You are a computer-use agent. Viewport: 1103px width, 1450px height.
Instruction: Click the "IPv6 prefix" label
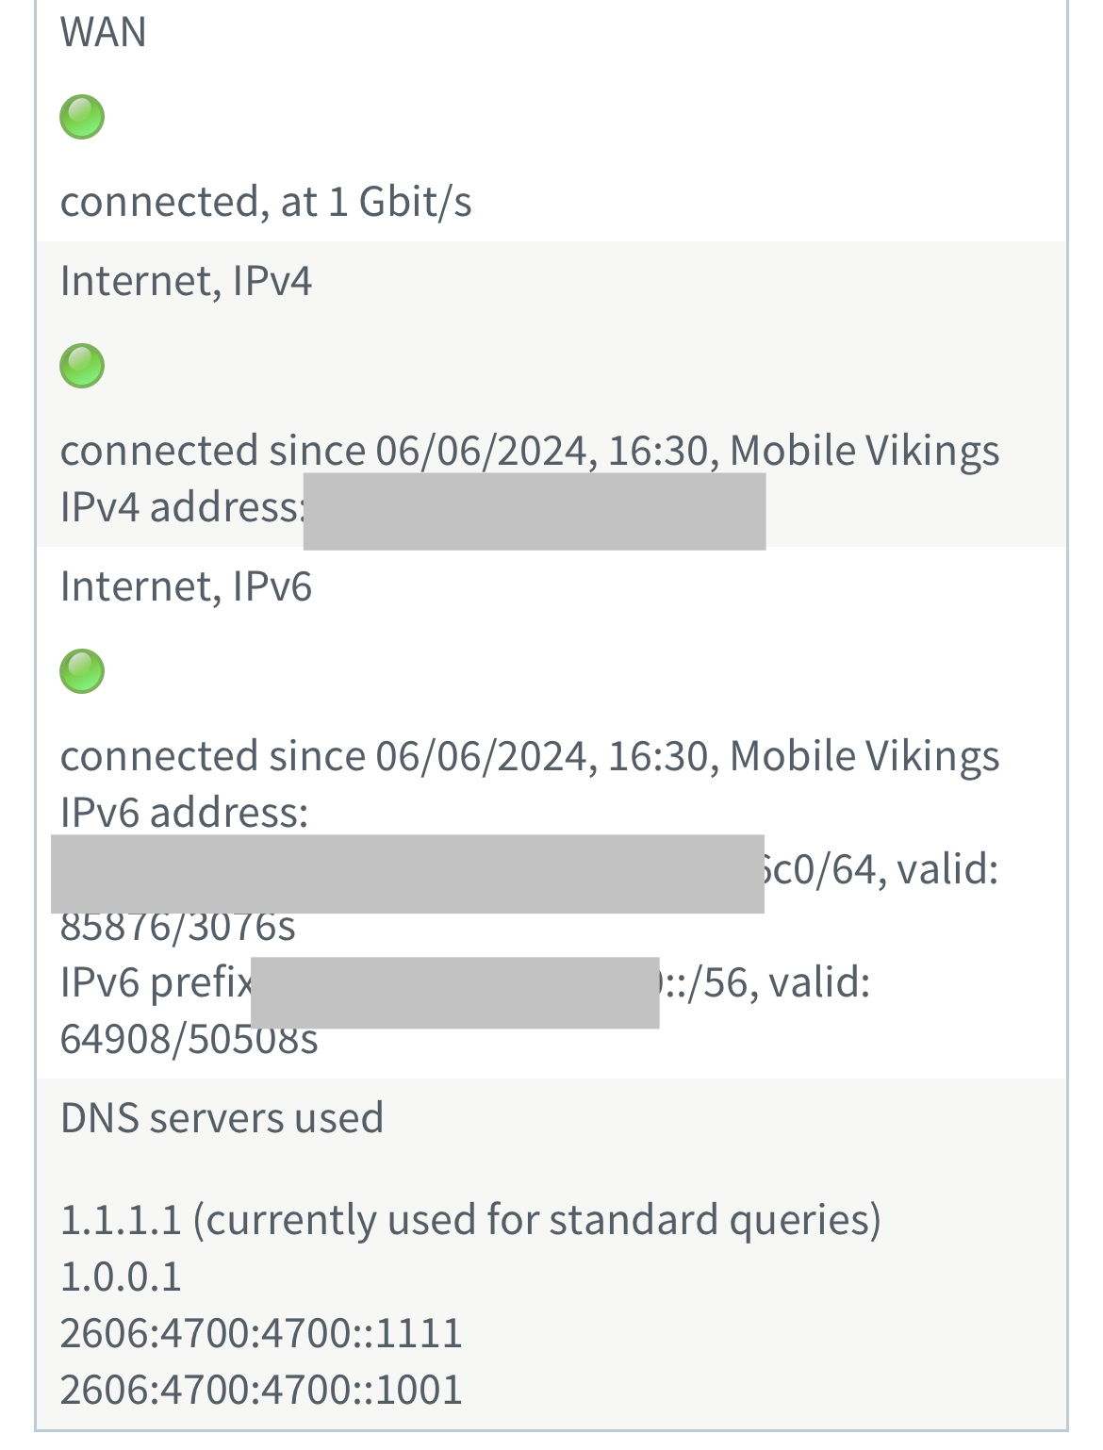tap(156, 982)
